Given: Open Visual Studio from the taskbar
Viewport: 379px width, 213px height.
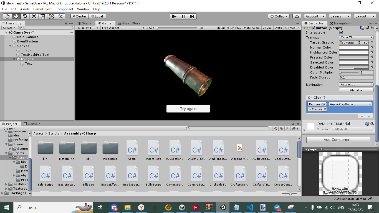Looking at the screenshot, I should click(249, 207).
